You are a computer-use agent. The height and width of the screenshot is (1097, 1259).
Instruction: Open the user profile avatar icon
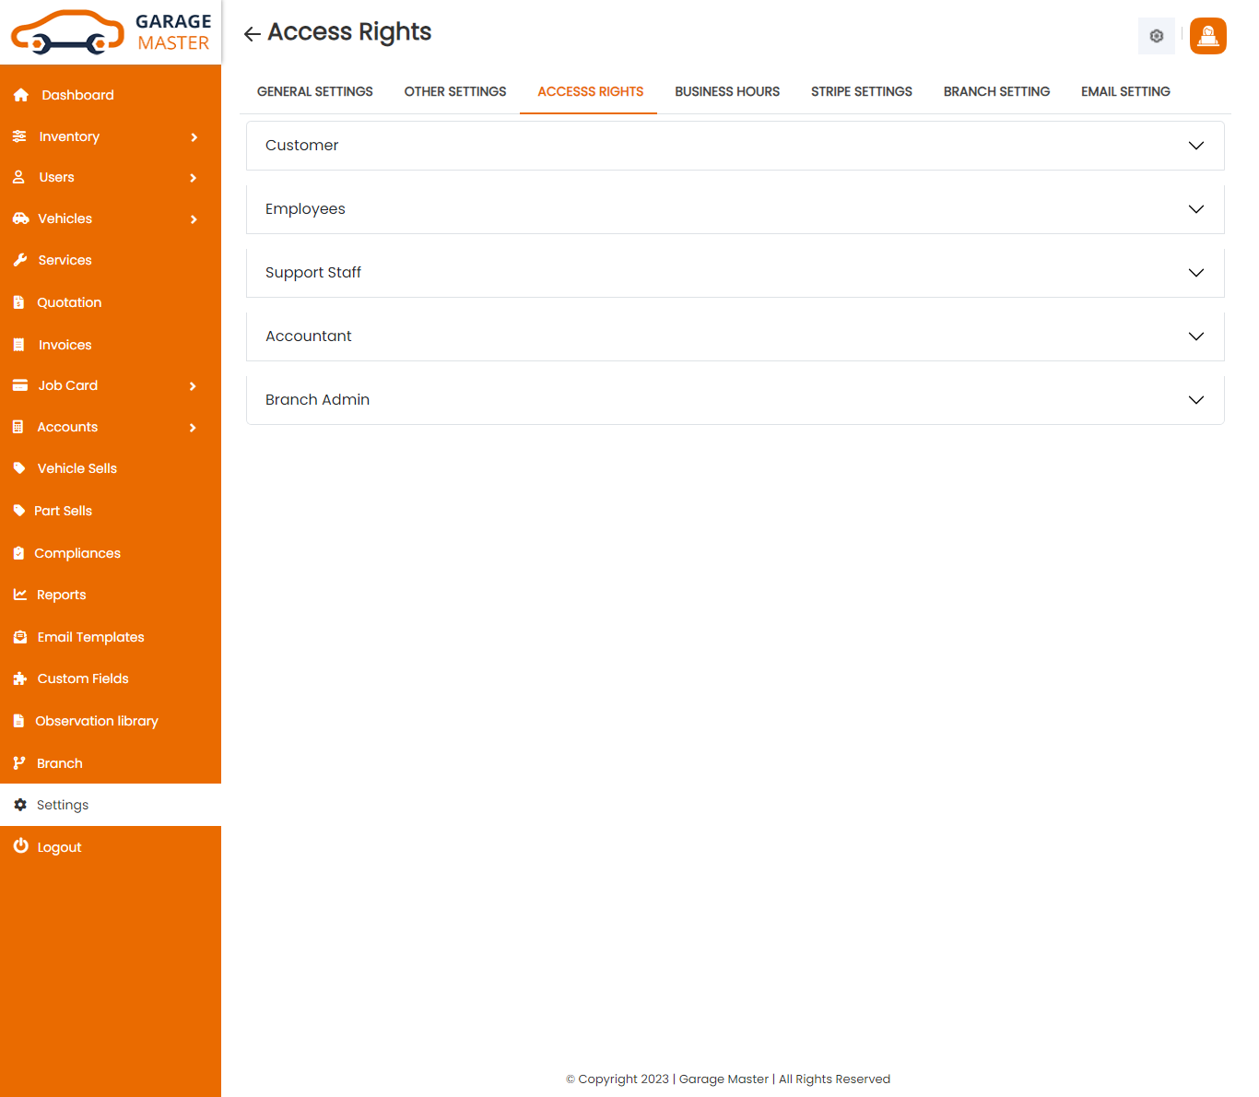[x=1208, y=36]
